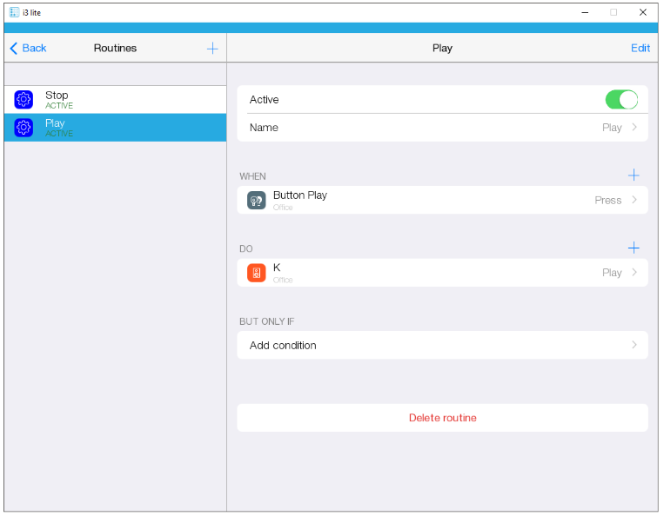This screenshot has height=516, width=664.
Task: Go back using the Back button
Action: point(29,48)
